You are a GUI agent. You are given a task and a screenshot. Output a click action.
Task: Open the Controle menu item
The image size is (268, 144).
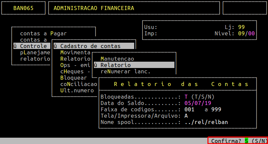32,46
